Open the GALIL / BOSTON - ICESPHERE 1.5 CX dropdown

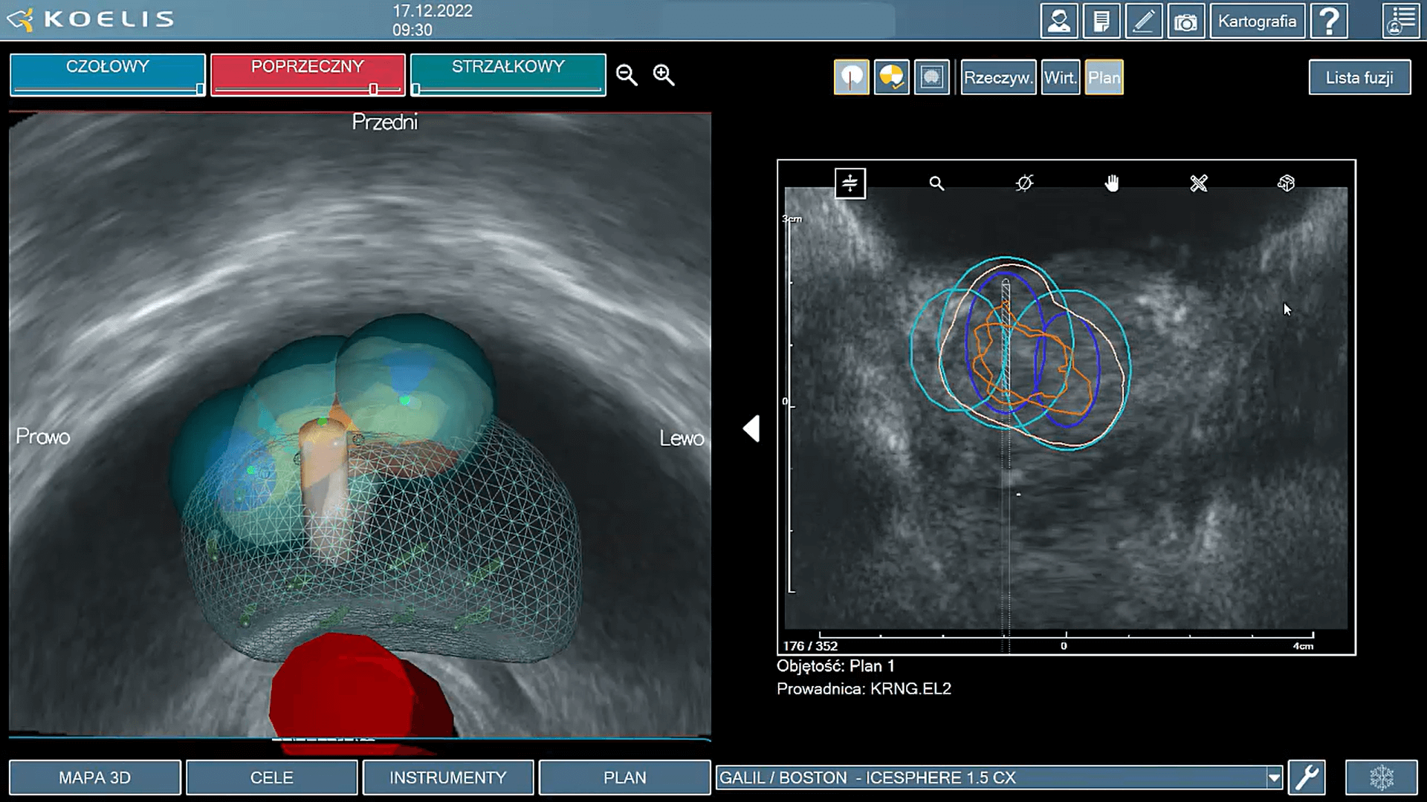coord(1272,777)
